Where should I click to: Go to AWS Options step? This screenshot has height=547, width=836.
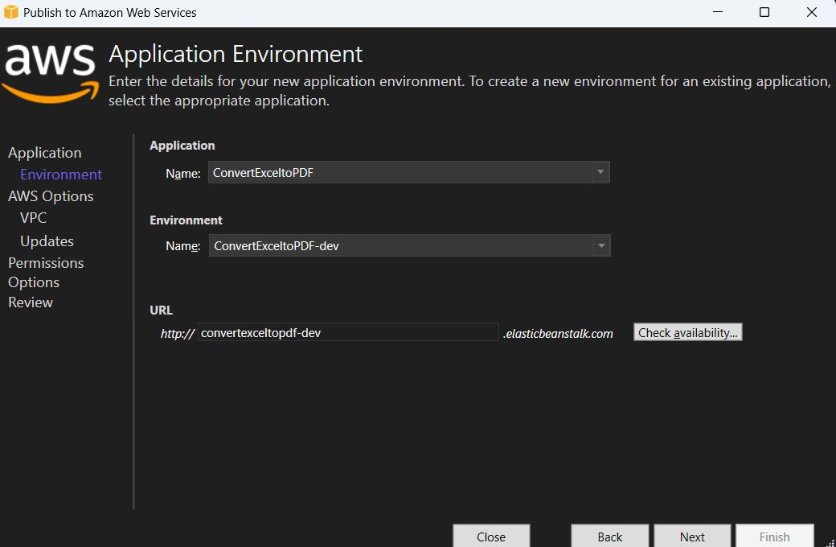click(x=51, y=195)
